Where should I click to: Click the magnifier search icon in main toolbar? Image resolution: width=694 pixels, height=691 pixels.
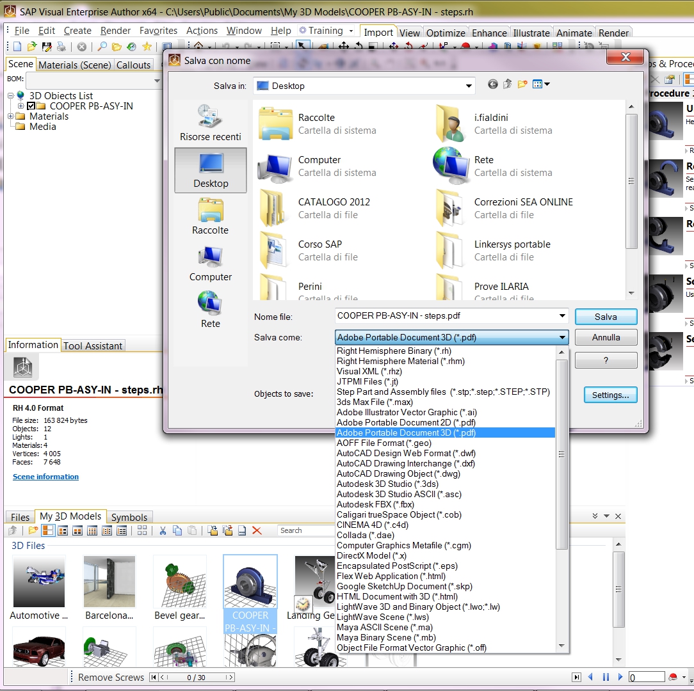(x=102, y=47)
